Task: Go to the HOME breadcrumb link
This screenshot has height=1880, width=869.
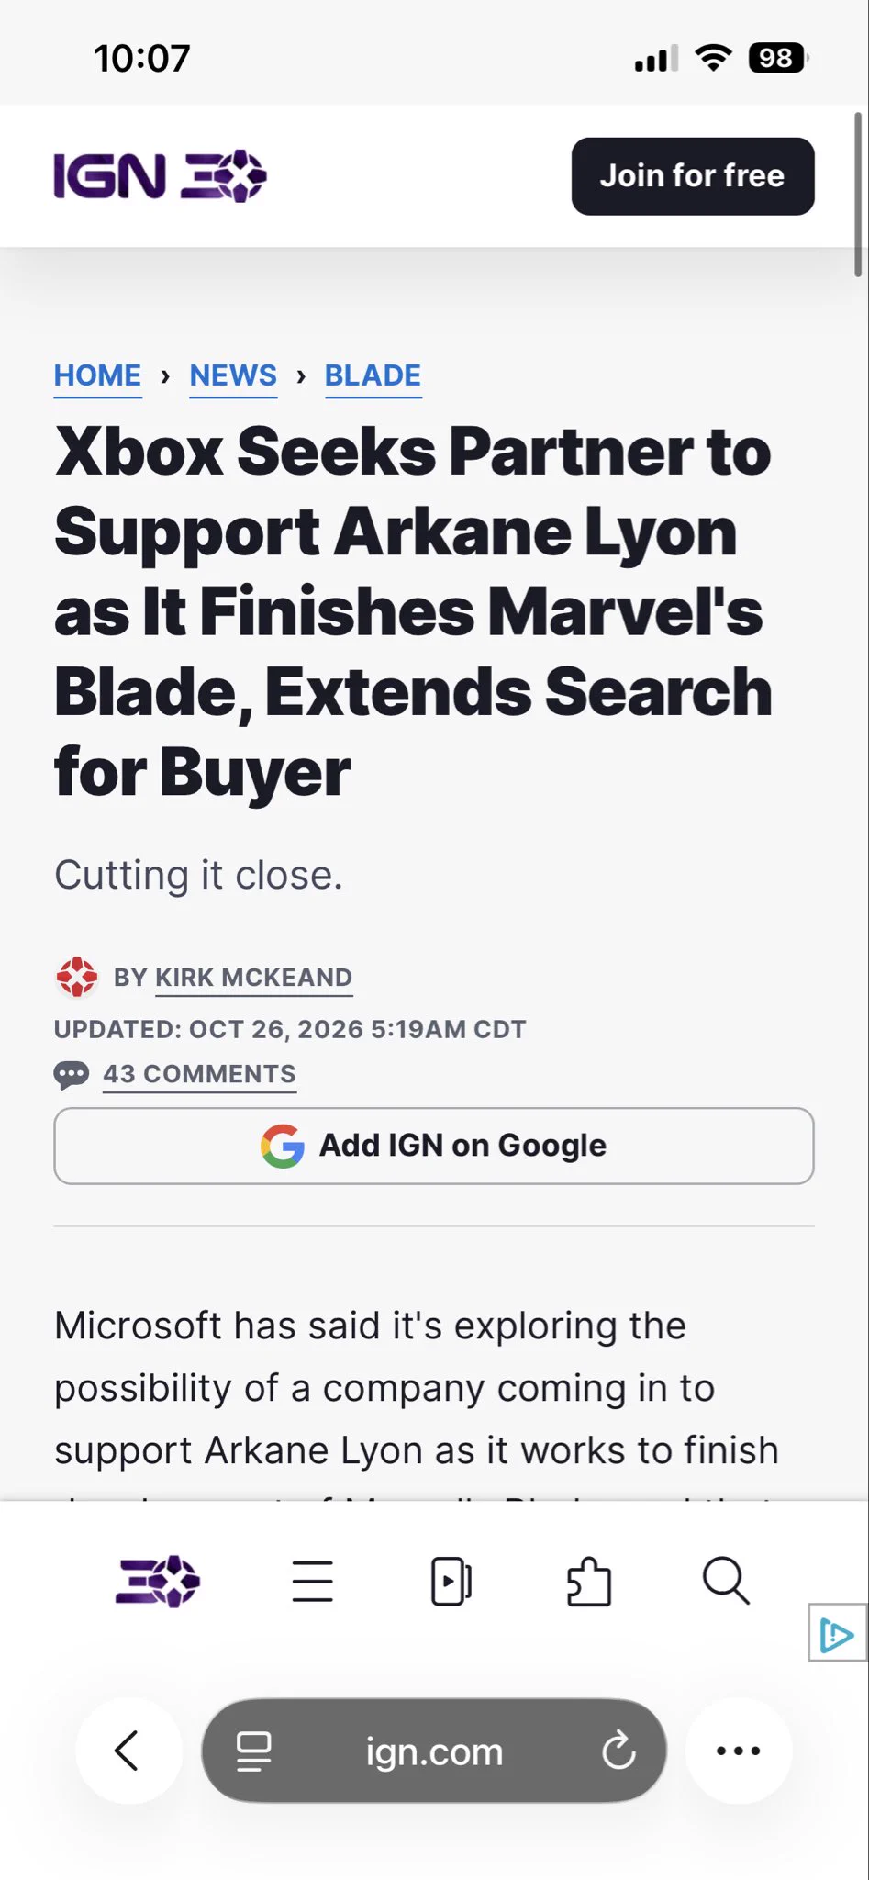Action: click(x=98, y=375)
